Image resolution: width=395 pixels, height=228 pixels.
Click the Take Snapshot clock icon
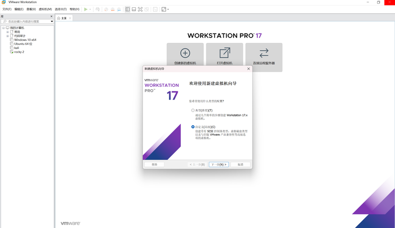106,9
